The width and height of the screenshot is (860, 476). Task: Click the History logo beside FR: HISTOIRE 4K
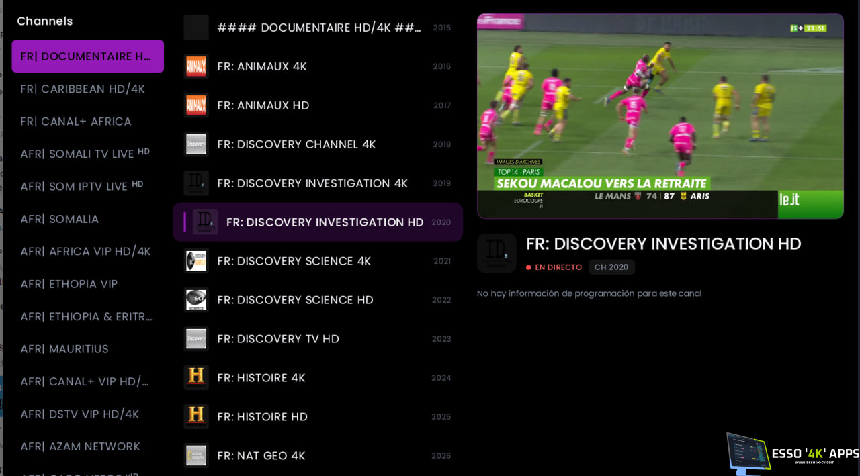196,378
